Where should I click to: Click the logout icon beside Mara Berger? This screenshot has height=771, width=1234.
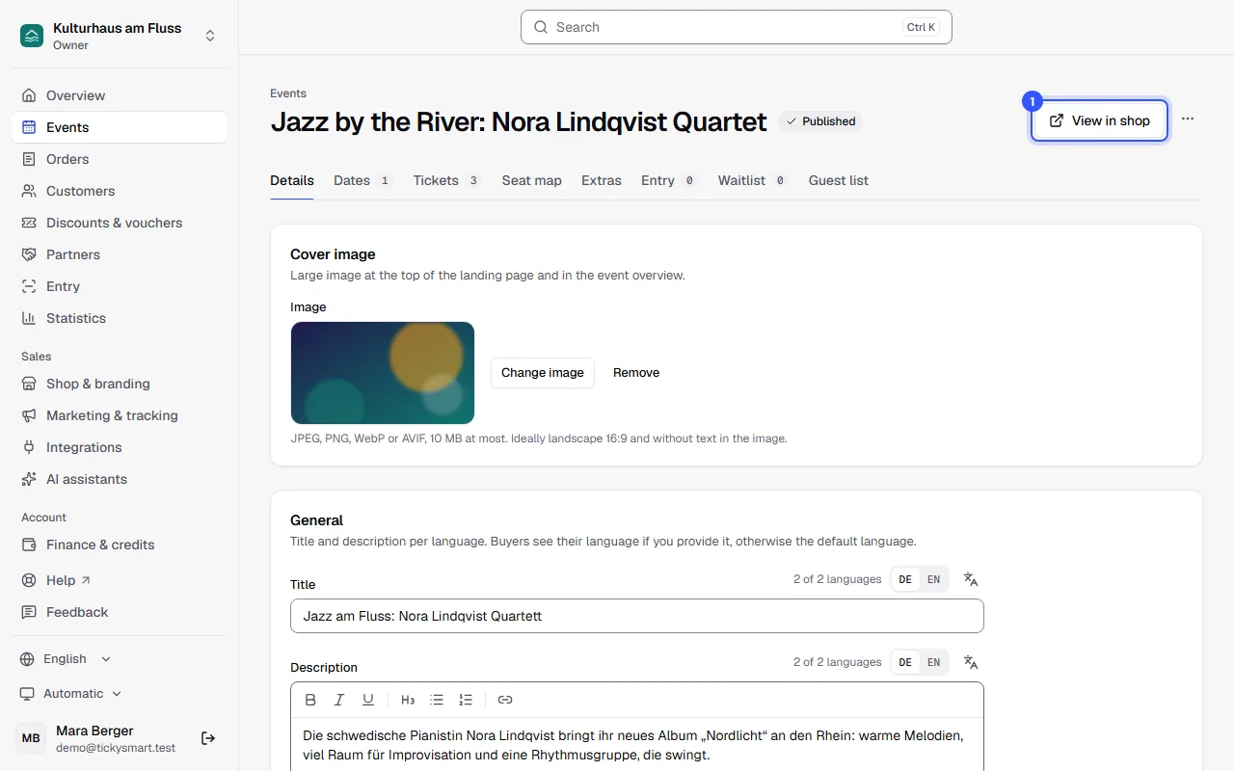tap(208, 738)
